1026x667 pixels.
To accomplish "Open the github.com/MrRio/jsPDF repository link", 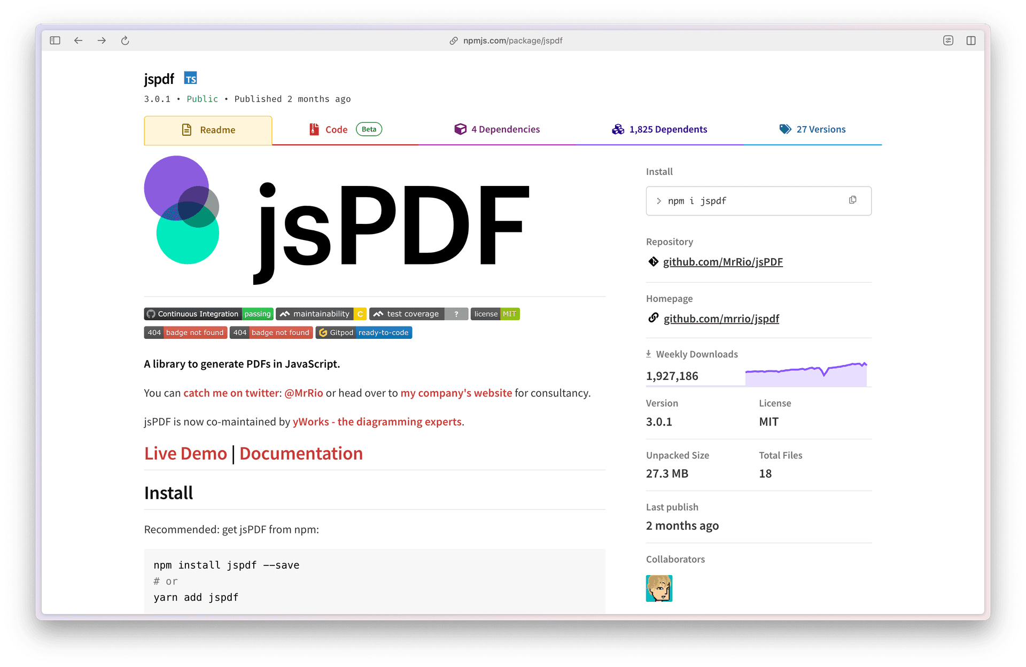I will tap(722, 262).
